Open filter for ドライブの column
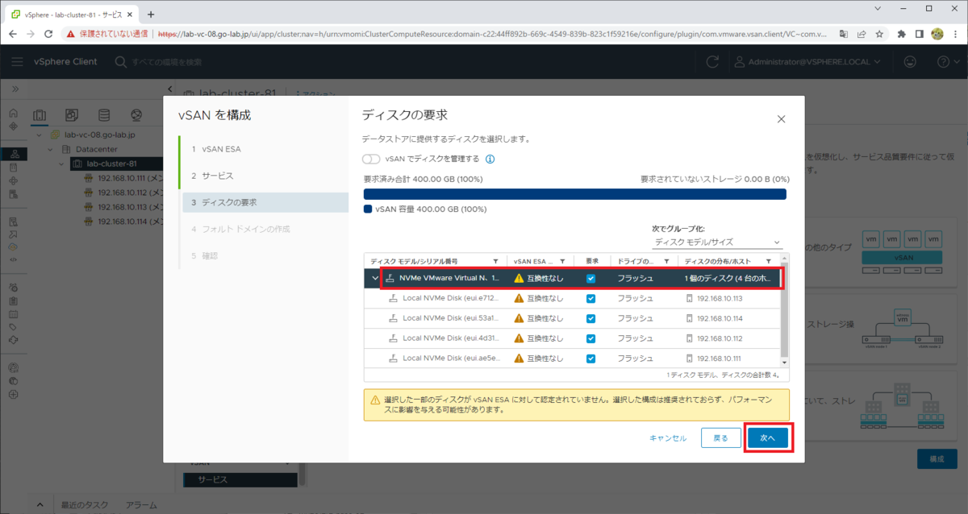Viewport: 968px width, 514px height. [x=666, y=262]
